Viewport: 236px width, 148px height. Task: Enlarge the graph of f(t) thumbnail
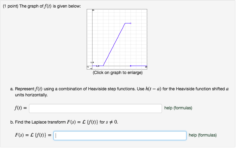[x=117, y=39]
